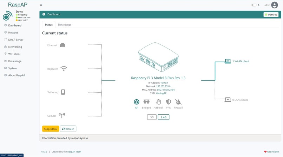Open System page in the sidebar
Image resolution: width=283 pixels, height=157 pixels.
click(x=12, y=68)
